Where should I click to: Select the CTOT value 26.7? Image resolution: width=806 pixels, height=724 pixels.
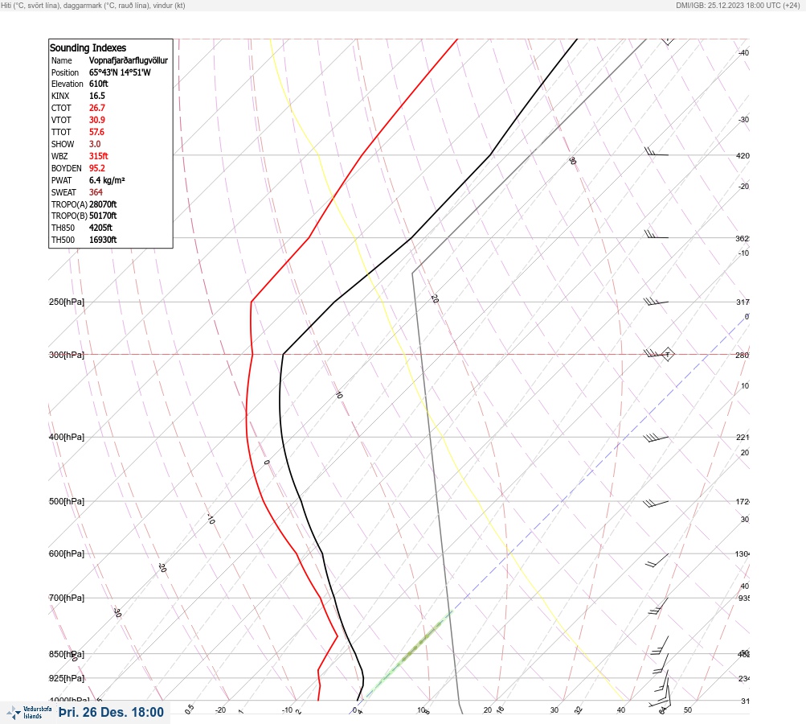[x=97, y=108]
